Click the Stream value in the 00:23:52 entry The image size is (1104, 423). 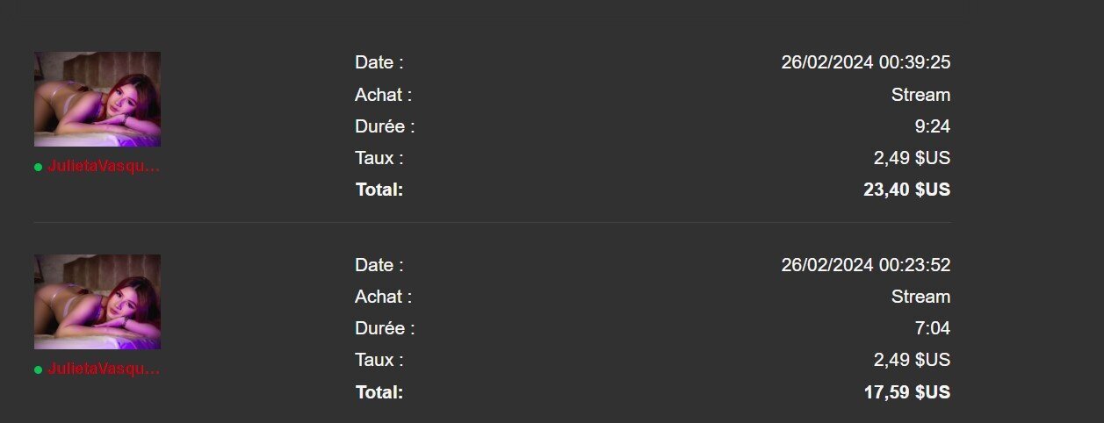click(x=920, y=297)
